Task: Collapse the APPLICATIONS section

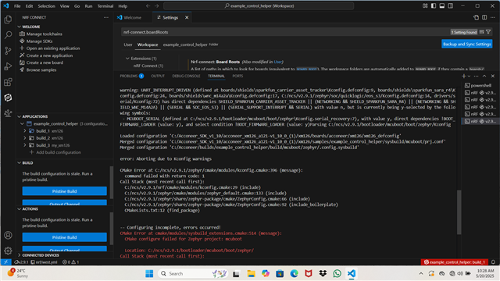Action: [19, 116]
